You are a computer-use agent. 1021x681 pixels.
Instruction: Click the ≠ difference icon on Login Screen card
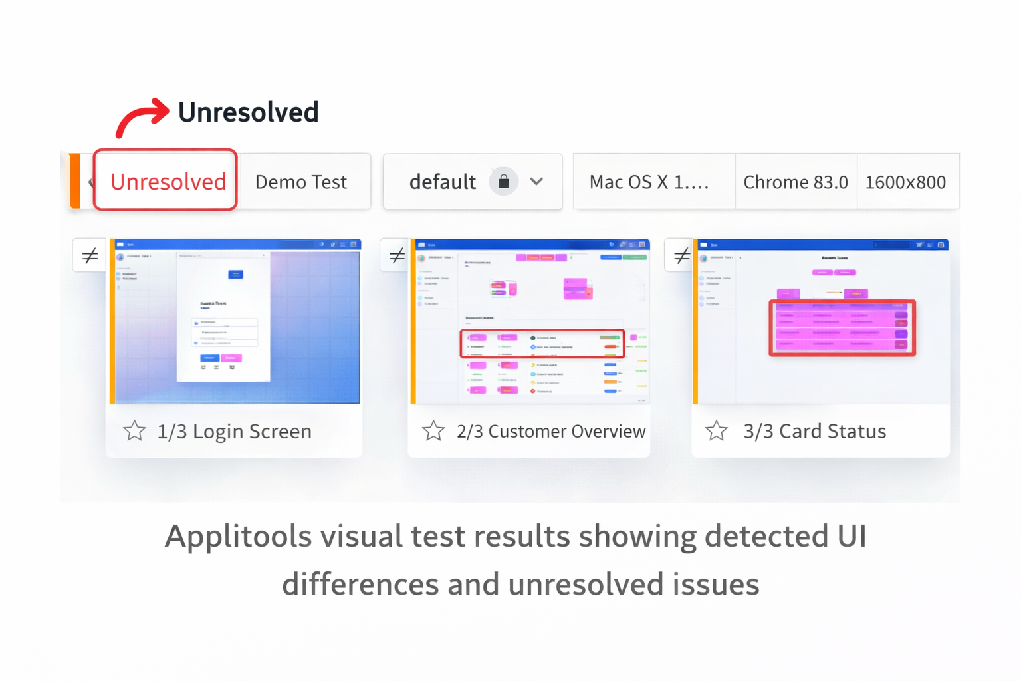pyautogui.click(x=89, y=255)
